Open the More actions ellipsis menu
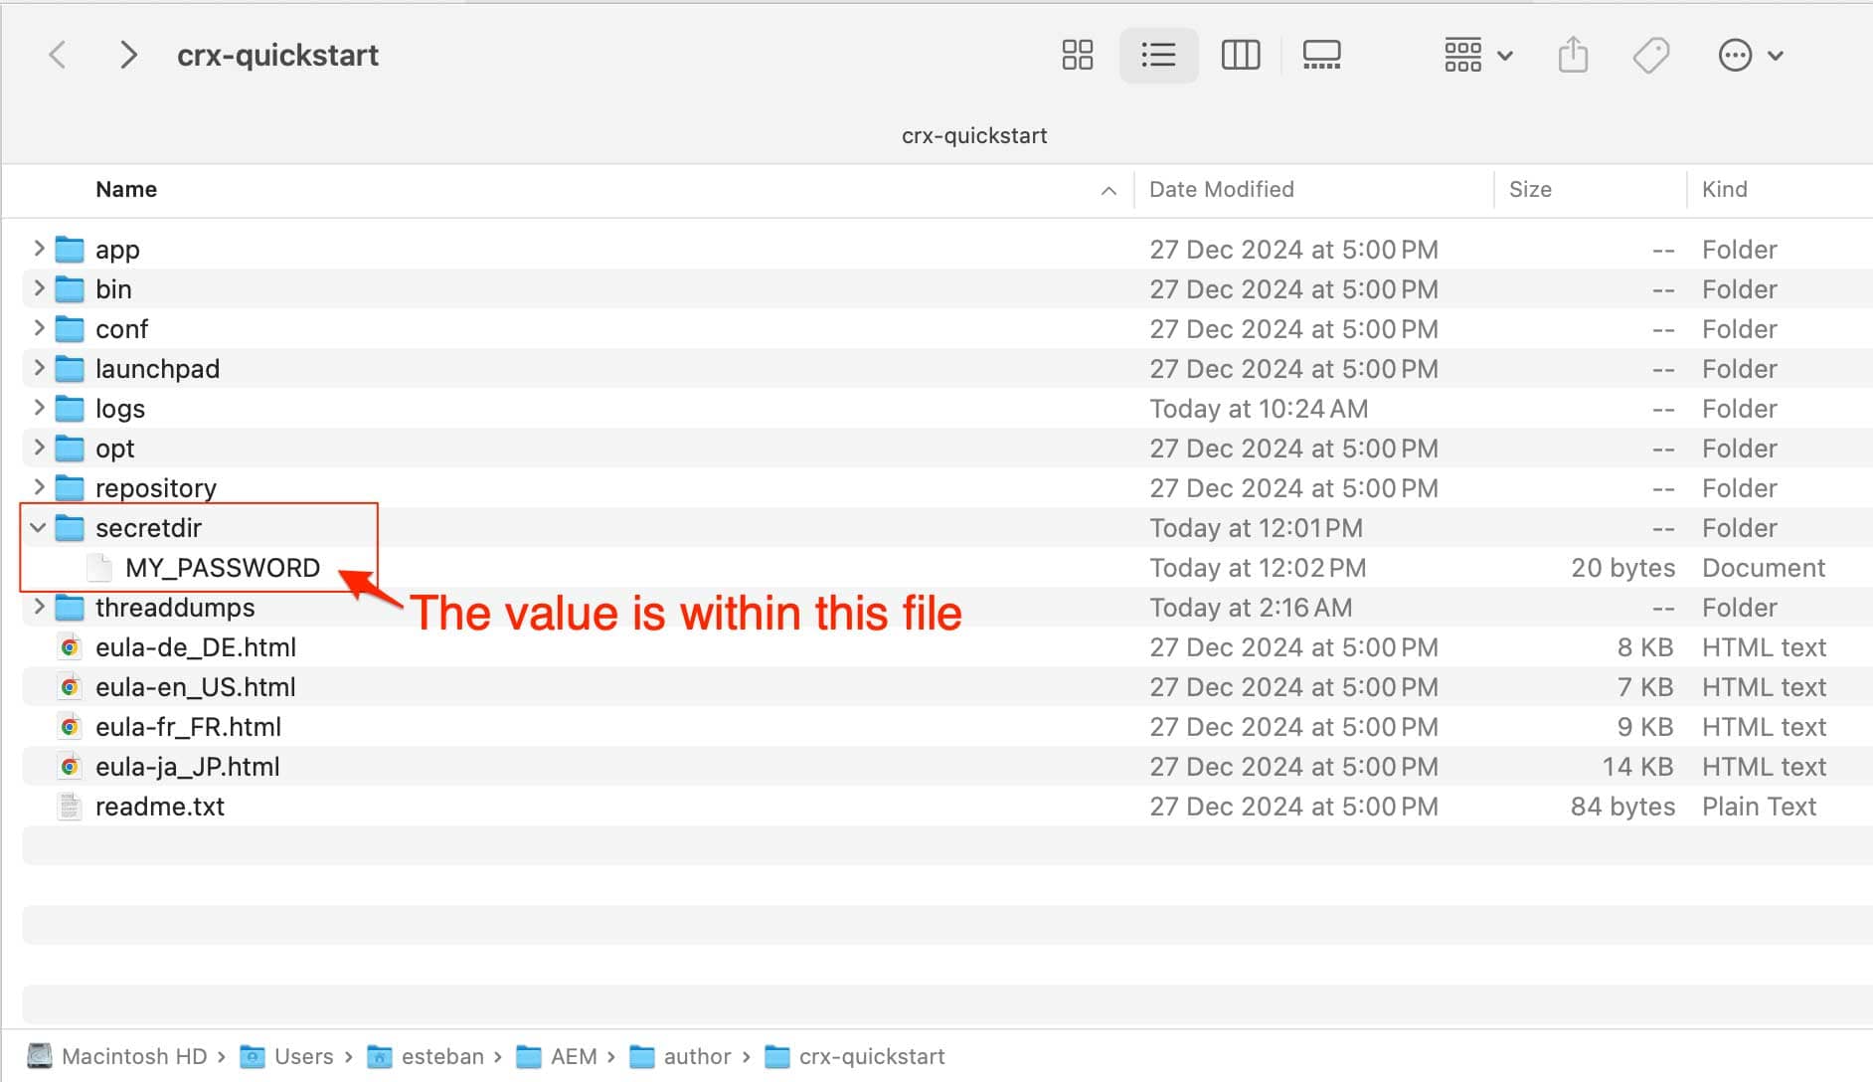Image resolution: width=1873 pixels, height=1082 pixels. click(x=1751, y=55)
